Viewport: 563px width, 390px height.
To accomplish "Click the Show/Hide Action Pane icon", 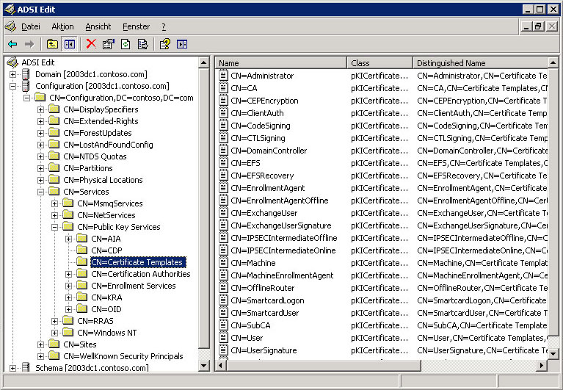I will [x=182, y=44].
